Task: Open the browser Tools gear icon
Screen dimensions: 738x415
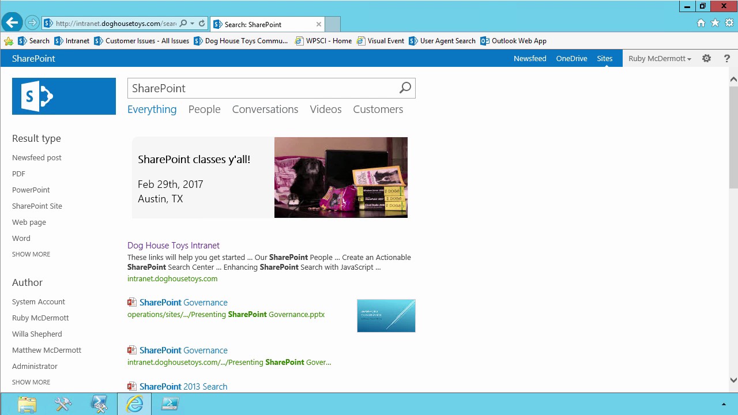Action: tap(729, 23)
